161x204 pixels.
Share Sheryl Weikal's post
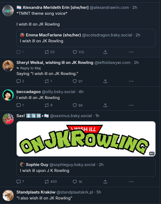point(105,81)
